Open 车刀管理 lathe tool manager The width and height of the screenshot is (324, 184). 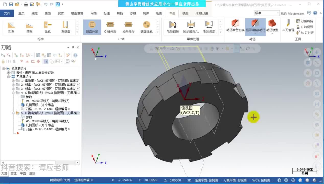coord(288,25)
